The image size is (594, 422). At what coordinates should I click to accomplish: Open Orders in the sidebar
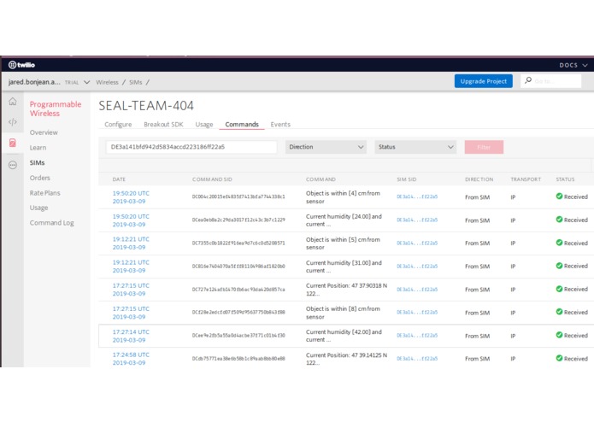(x=40, y=178)
